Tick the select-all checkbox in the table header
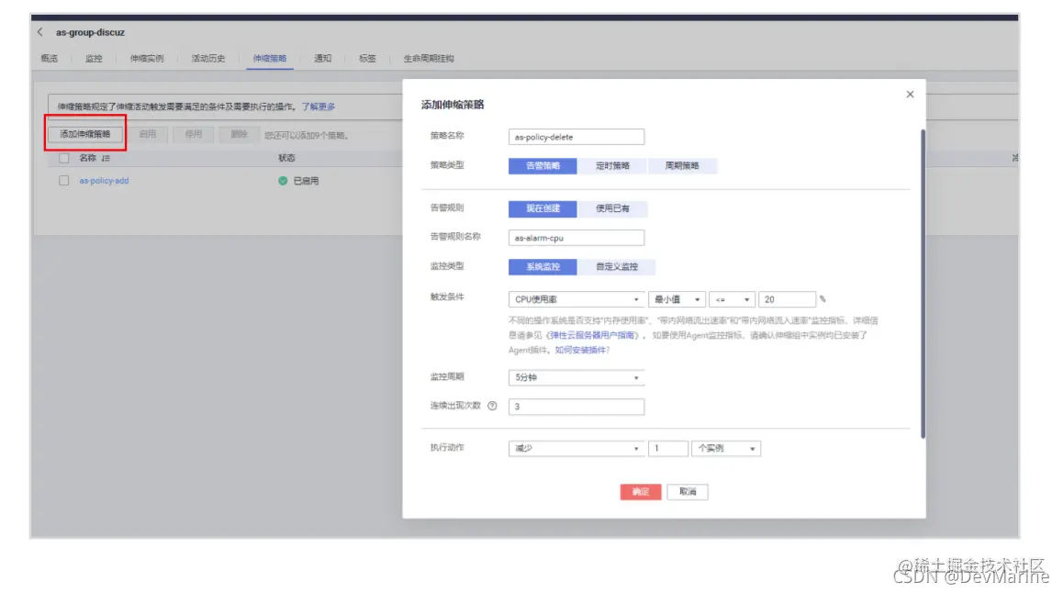Image resolution: width=1063 pixels, height=593 pixels. (63, 158)
